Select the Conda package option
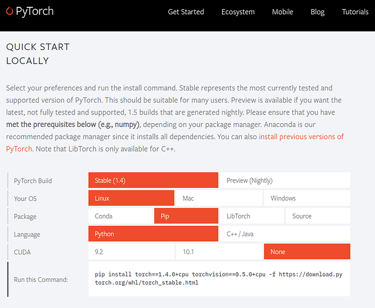 [120, 216]
